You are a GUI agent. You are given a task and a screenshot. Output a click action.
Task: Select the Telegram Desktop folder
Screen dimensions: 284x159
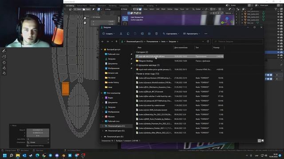click(146, 61)
